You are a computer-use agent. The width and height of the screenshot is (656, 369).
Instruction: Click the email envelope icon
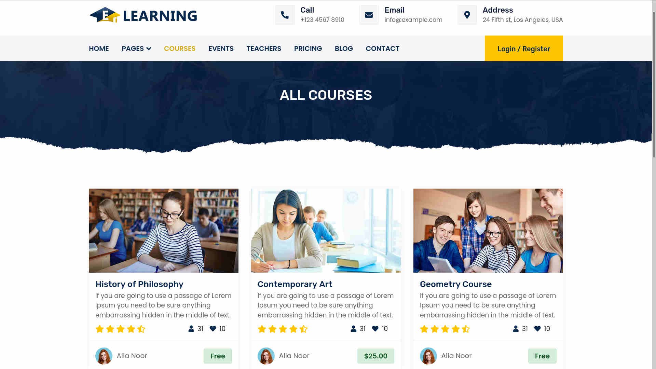[369, 15]
